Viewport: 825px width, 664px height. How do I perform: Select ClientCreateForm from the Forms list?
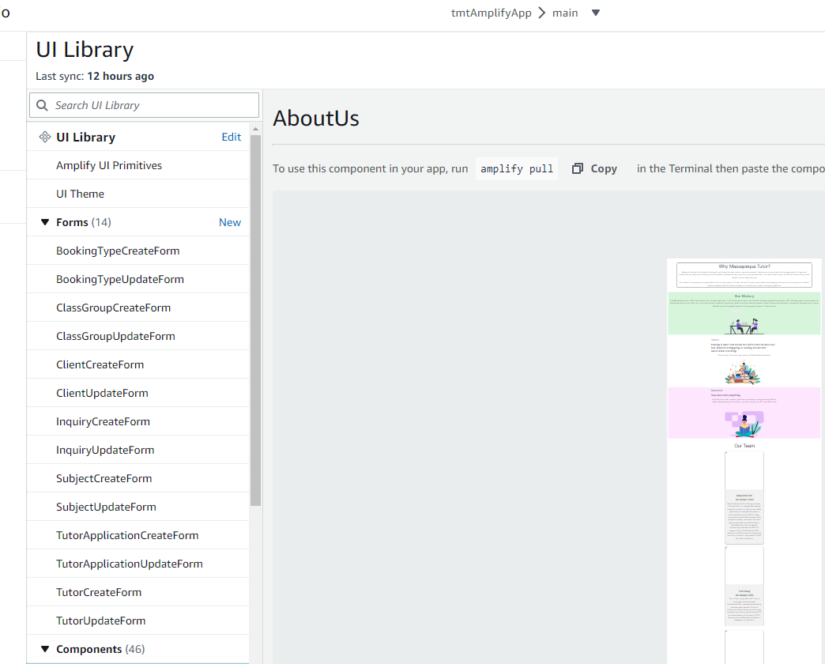(x=100, y=364)
